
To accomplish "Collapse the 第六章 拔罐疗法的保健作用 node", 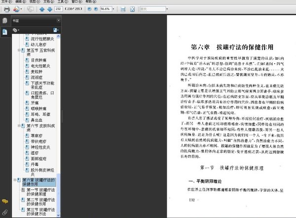I will point(15,180).
